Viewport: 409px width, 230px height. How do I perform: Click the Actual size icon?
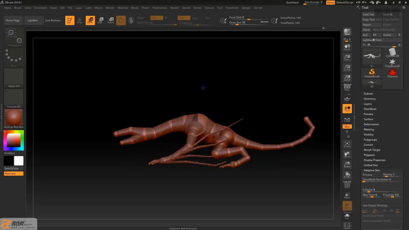tap(347, 68)
